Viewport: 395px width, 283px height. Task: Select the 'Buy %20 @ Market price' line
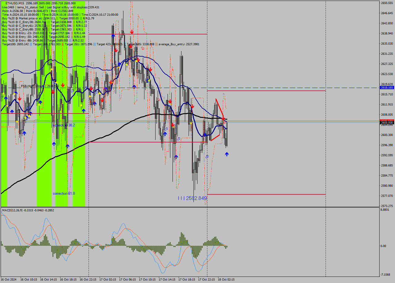click(48, 18)
